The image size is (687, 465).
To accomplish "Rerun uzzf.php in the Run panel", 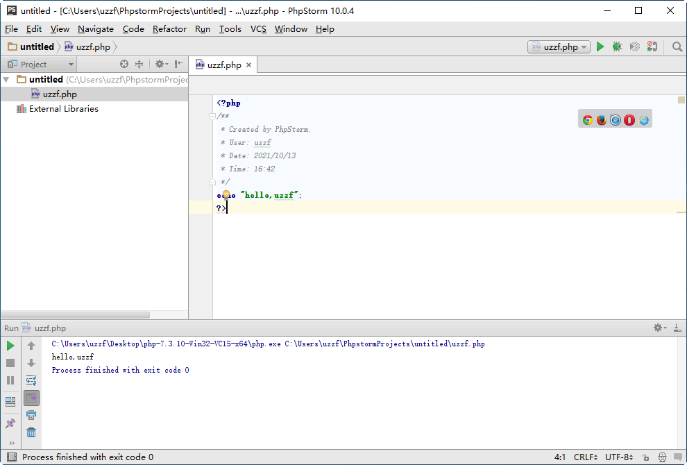I will (x=10, y=346).
